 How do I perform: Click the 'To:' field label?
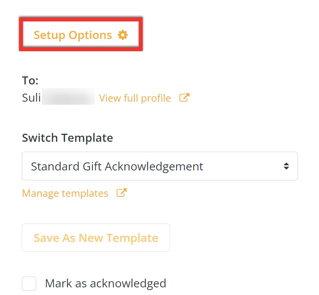tap(31, 81)
